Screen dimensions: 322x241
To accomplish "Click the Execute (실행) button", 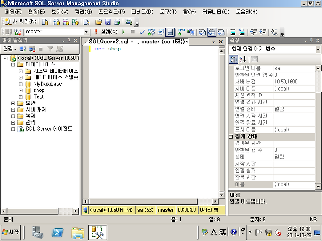I will (106, 32).
